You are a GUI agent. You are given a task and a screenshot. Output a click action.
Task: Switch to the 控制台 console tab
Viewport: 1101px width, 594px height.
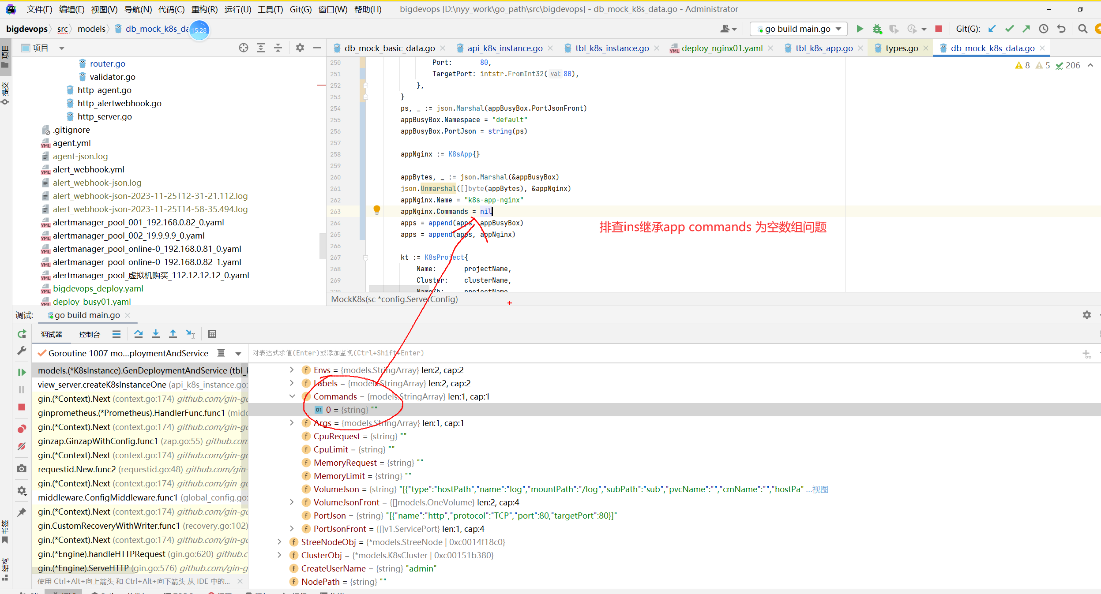89,334
